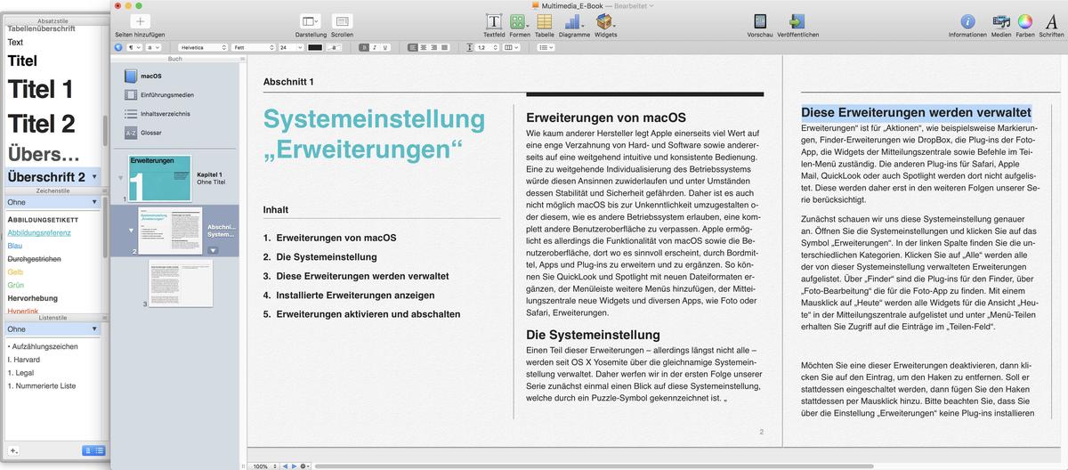1068x470 pixels.
Task: Select the Kapitel 1 Erweiterungen thumbnail
Action: click(x=159, y=177)
